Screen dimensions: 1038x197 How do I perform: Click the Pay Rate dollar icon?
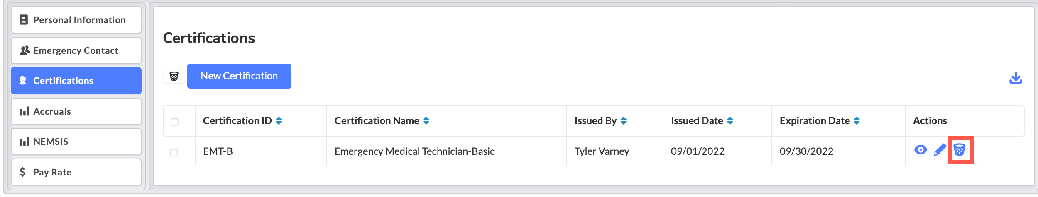point(23,172)
